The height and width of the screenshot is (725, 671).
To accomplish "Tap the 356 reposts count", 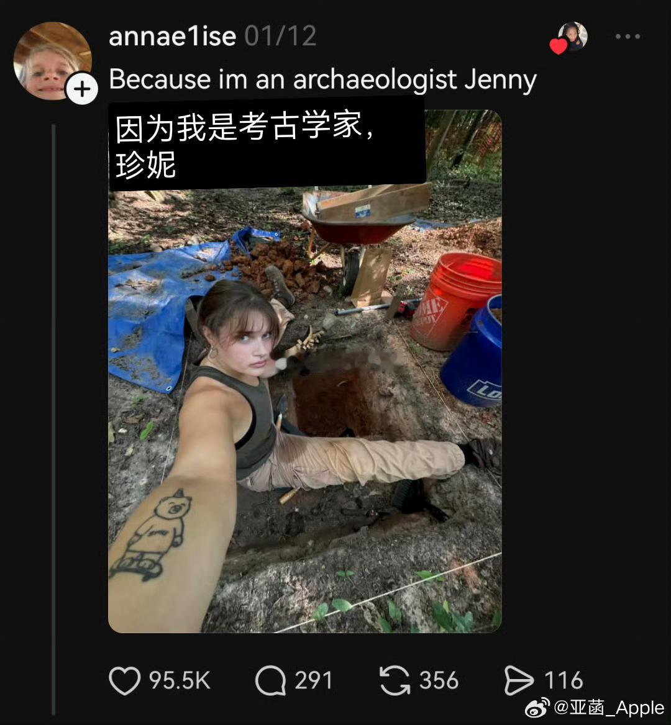I will (x=438, y=680).
